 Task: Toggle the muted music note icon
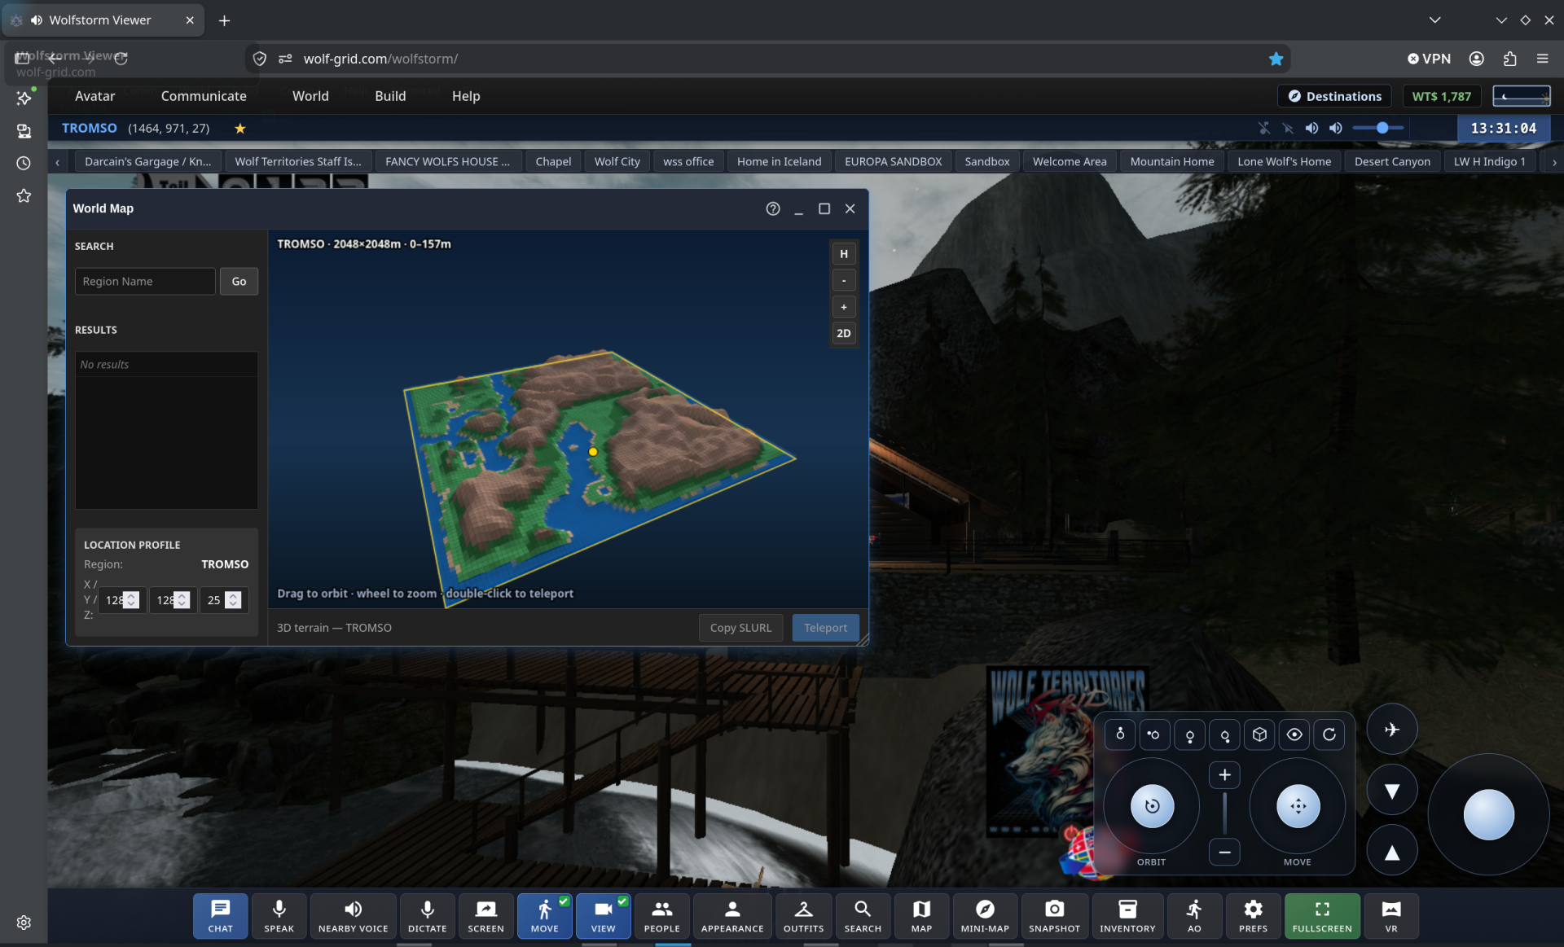click(x=1264, y=128)
